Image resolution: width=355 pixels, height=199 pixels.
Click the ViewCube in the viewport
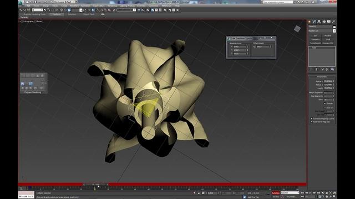[297, 29]
